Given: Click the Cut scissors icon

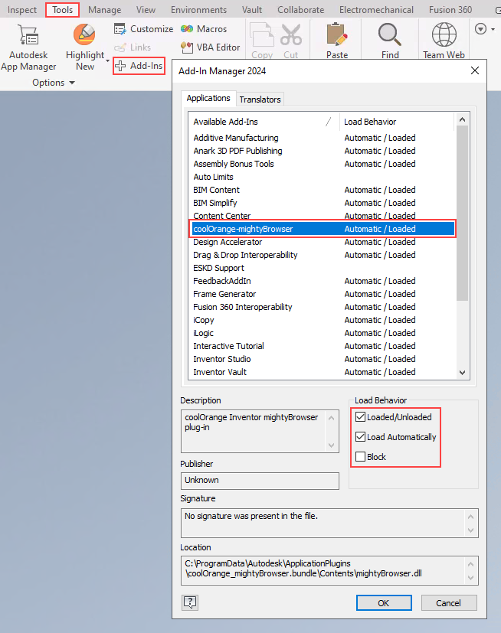Looking at the screenshot, I should (x=291, y=34).
